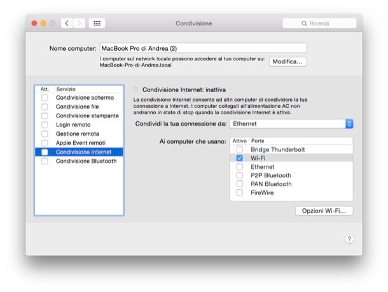Select Condivisione file service label
388x292 pixels.
(x=77, y=107)
